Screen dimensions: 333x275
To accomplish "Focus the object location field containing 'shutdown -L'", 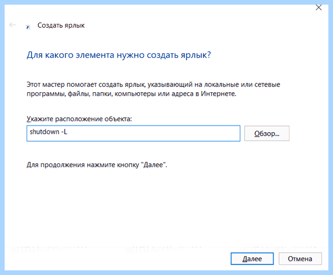I will click(x=133, y=133).
